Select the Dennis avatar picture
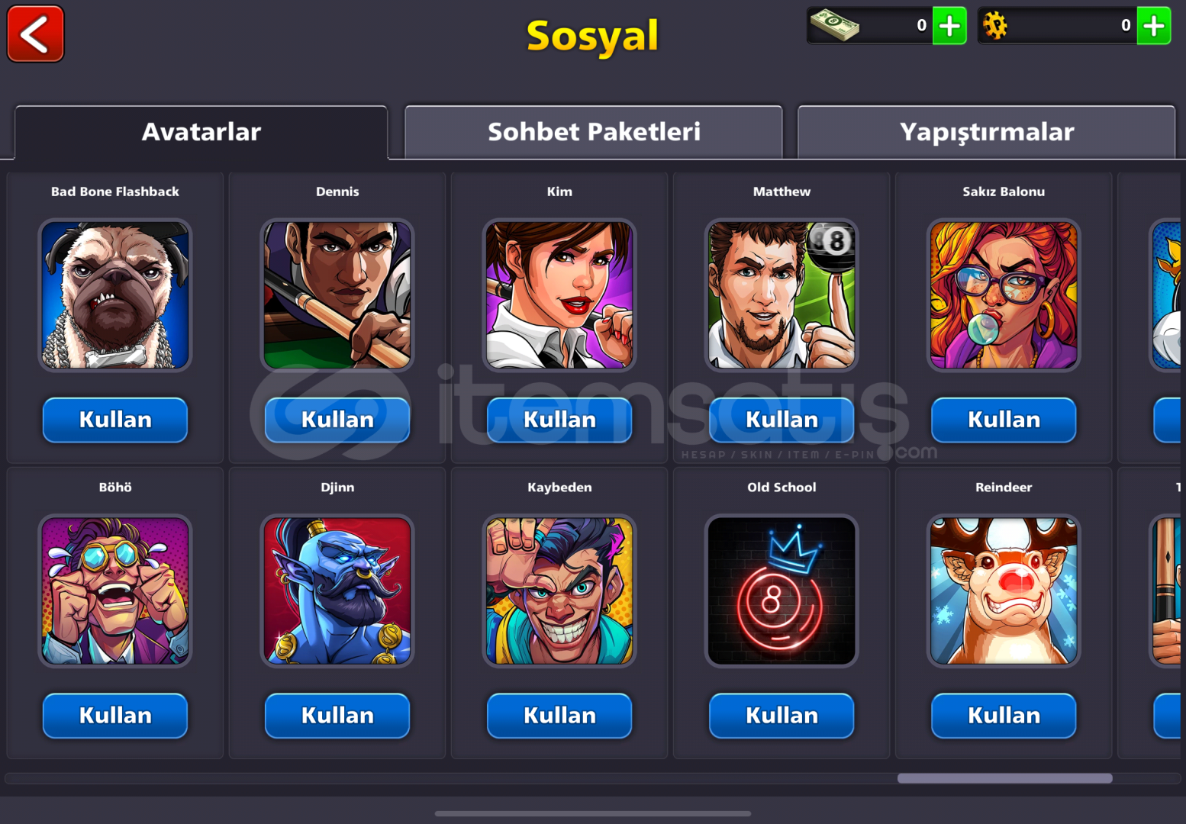Image resolution: width=1186 pixels, height=824 pixels. (337, 295)
